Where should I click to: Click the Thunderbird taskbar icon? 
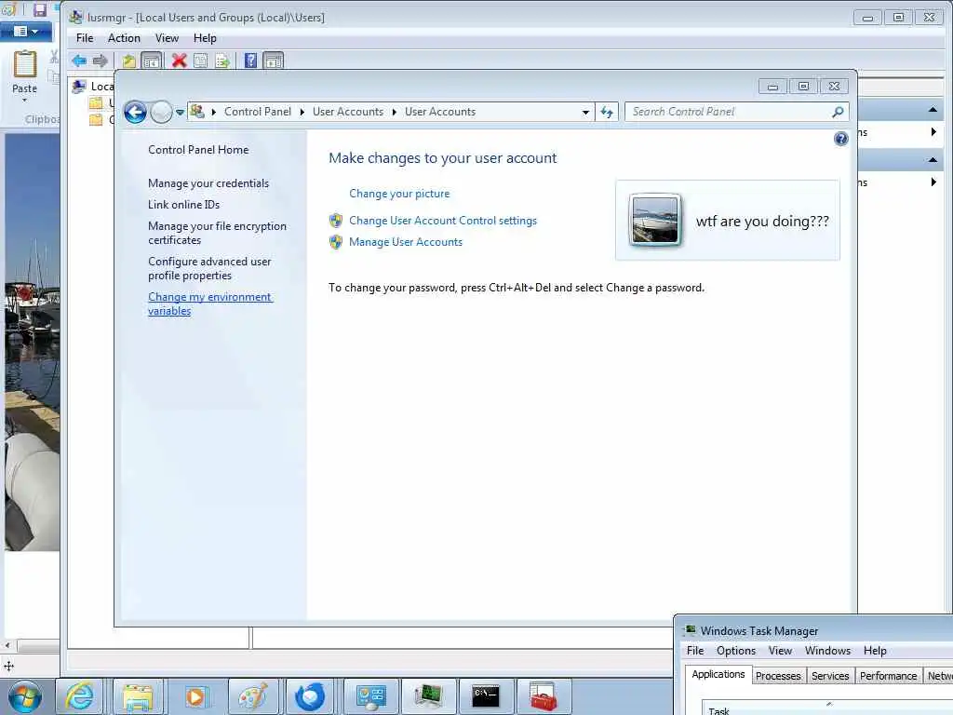[311, 696]
